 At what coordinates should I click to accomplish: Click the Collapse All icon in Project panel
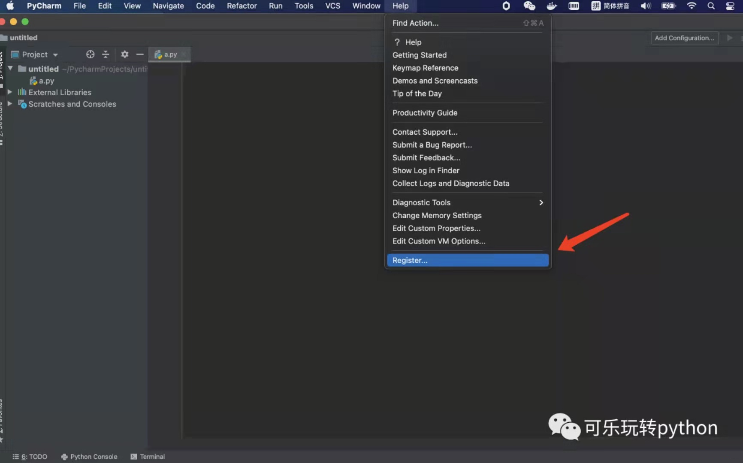coord(106,54)
